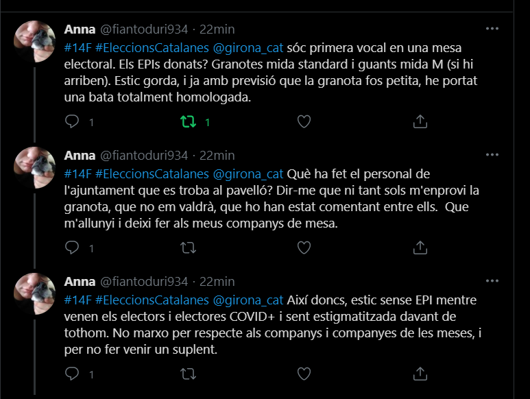This screenshot has width=530, height=399.
Task: Like the second tweet about the granota
Action: pos(304,248)
